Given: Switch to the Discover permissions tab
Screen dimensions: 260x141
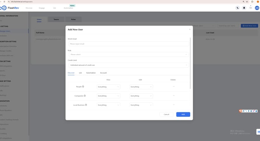Looking at the screenshot, I should pyautogui.click(x=71, y=73).
